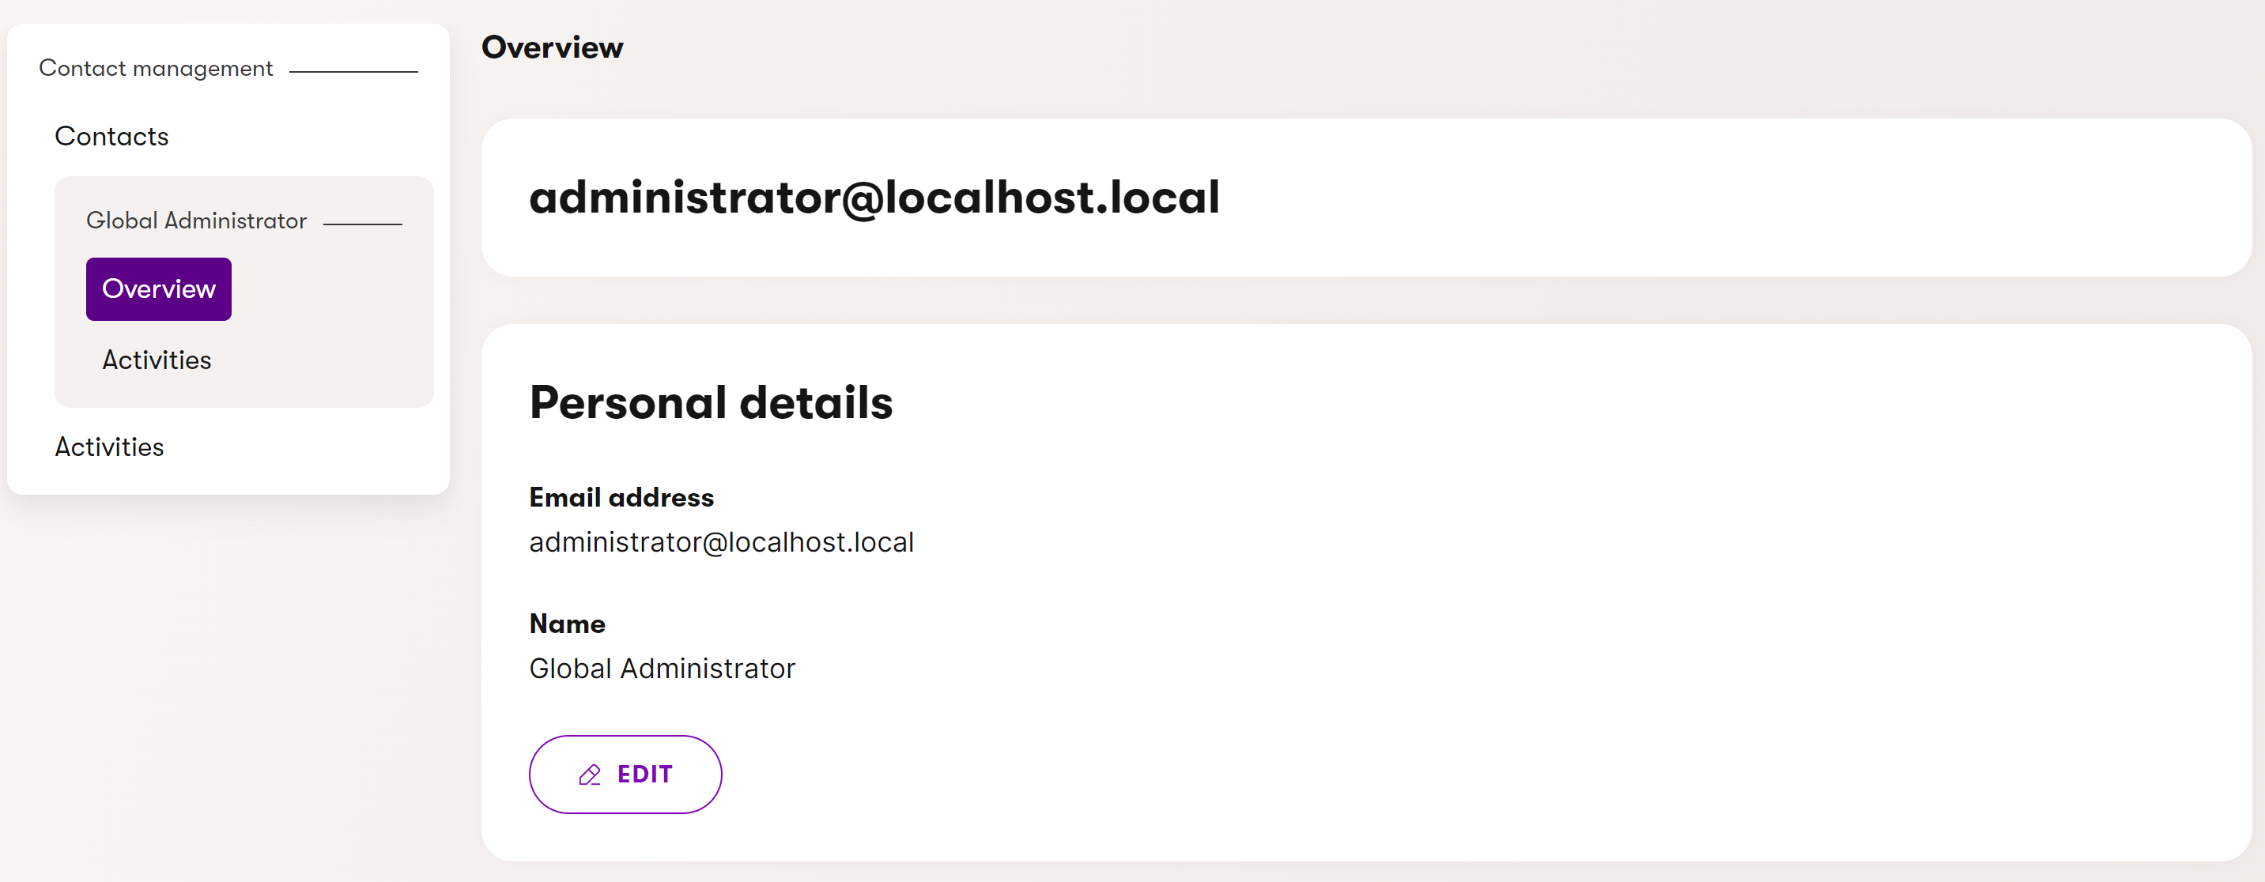
Task: Click the Email address field label
Action: pos(621,498)
